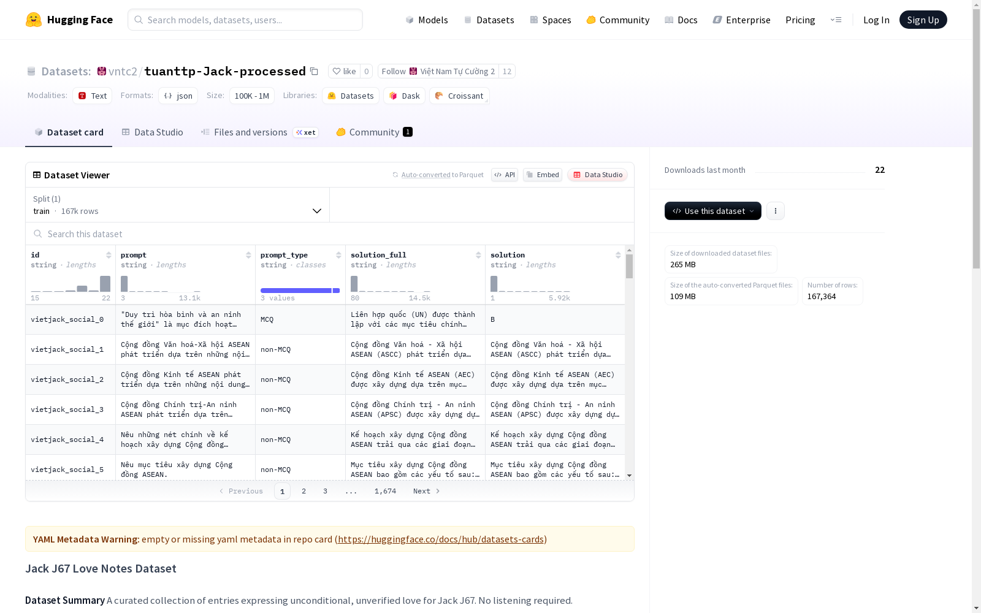This screenshot has height=613, width=981.
Task: Go to page 2 of the dataset
Action: pyautogui.click(x=303, y=491)
